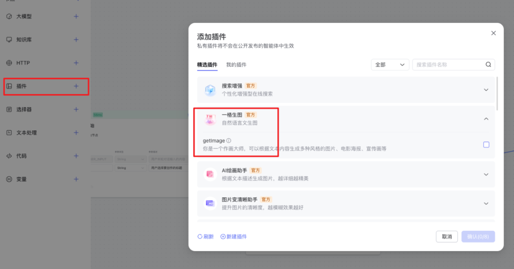Click the plus icon next to 选择器

(76, 110)
